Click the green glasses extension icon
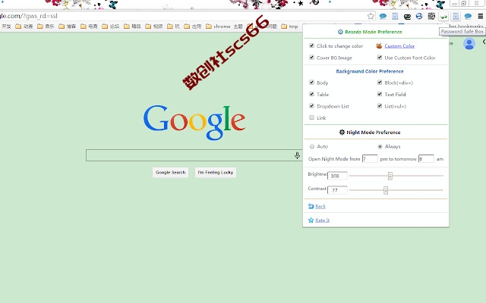Viewport: 486px width, 303px height. [443, 17]
